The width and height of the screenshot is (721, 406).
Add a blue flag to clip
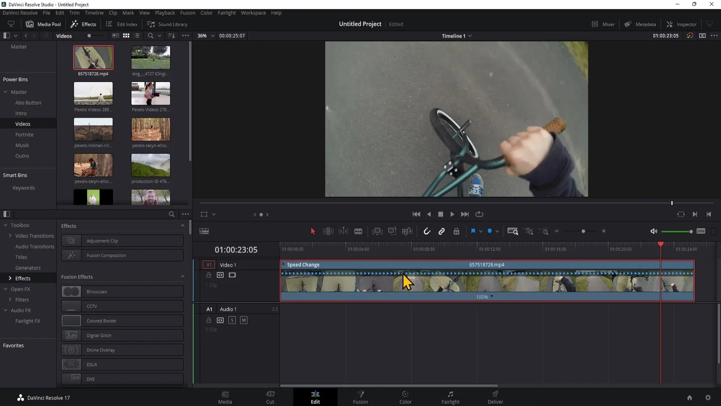473,231
